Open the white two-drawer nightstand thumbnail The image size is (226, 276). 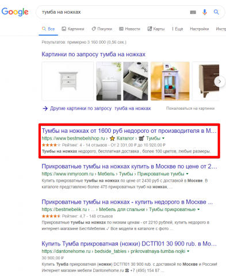pyautogui.click(x=68, y=81)
